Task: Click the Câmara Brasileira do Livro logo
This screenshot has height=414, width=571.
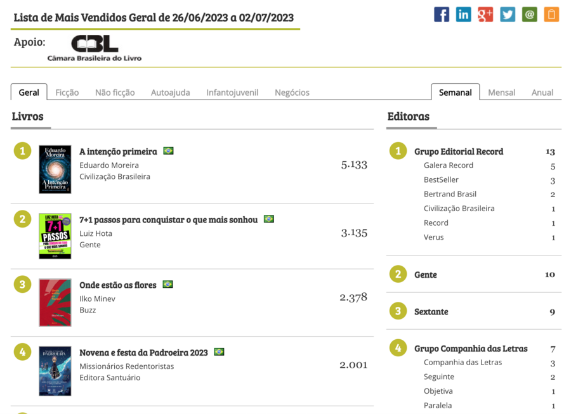Action: pyautogui.click(x=95, y=48)
